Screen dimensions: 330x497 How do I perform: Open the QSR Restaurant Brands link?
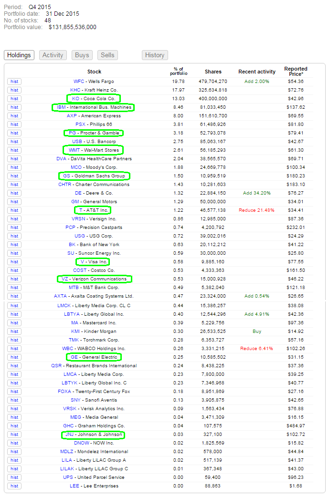56,365
